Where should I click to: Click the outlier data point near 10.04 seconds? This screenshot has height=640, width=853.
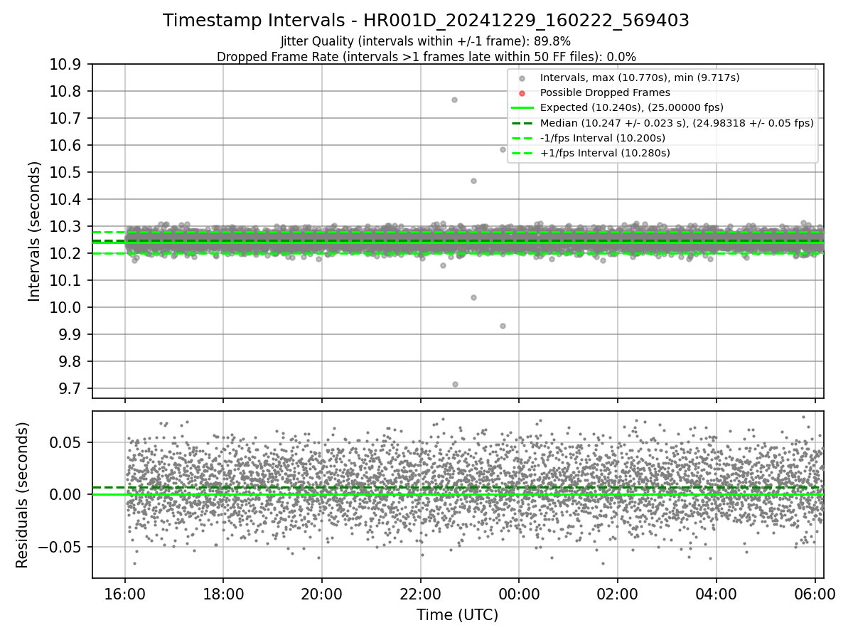(x=473, y=297)
